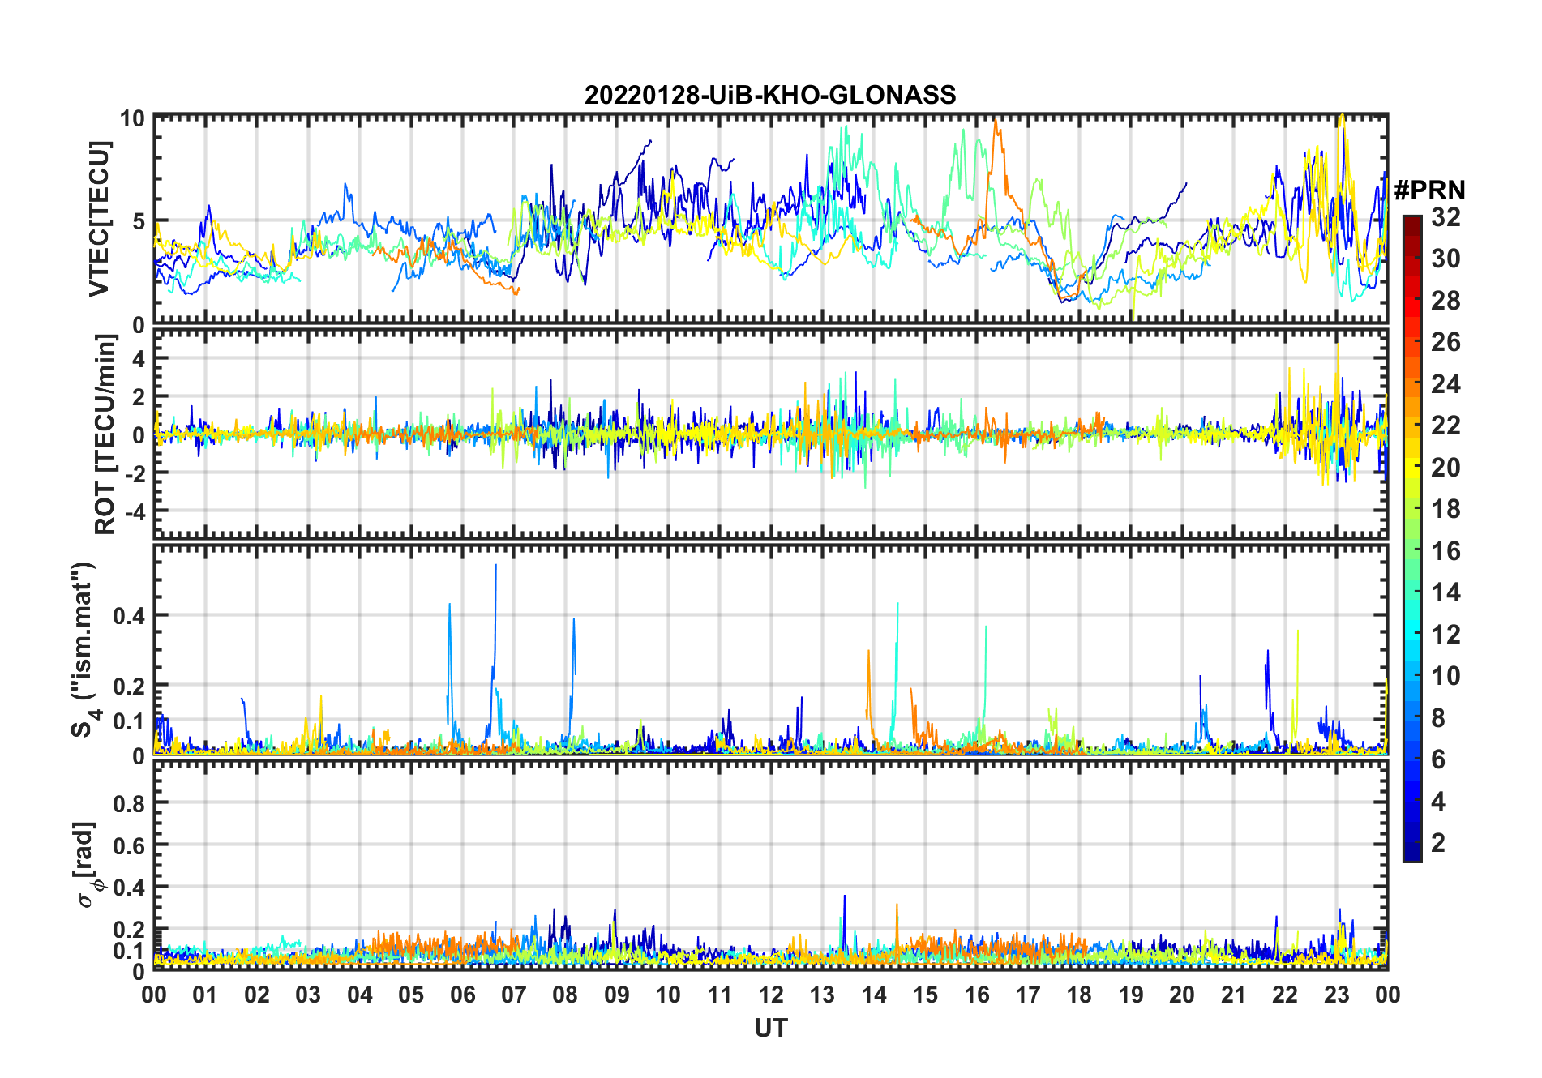Click x-axis tick label 23
1542x1078 pixels.
[1336, 995]
